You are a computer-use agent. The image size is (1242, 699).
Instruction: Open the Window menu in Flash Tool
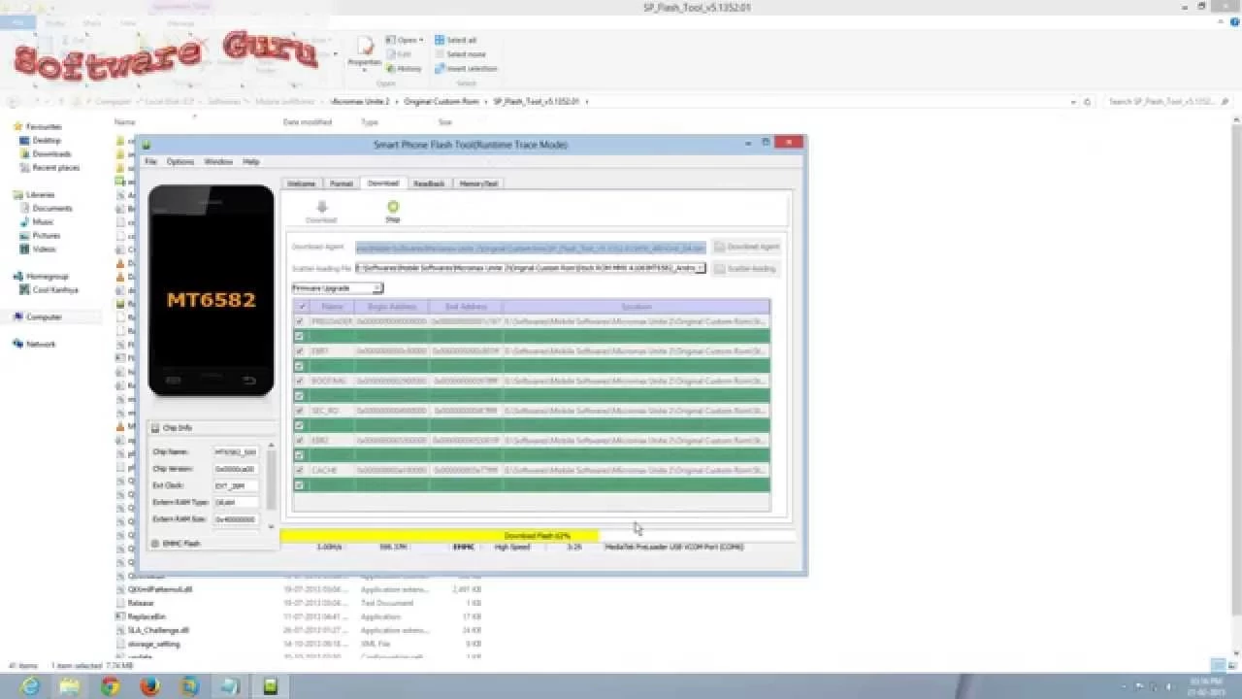218,162
